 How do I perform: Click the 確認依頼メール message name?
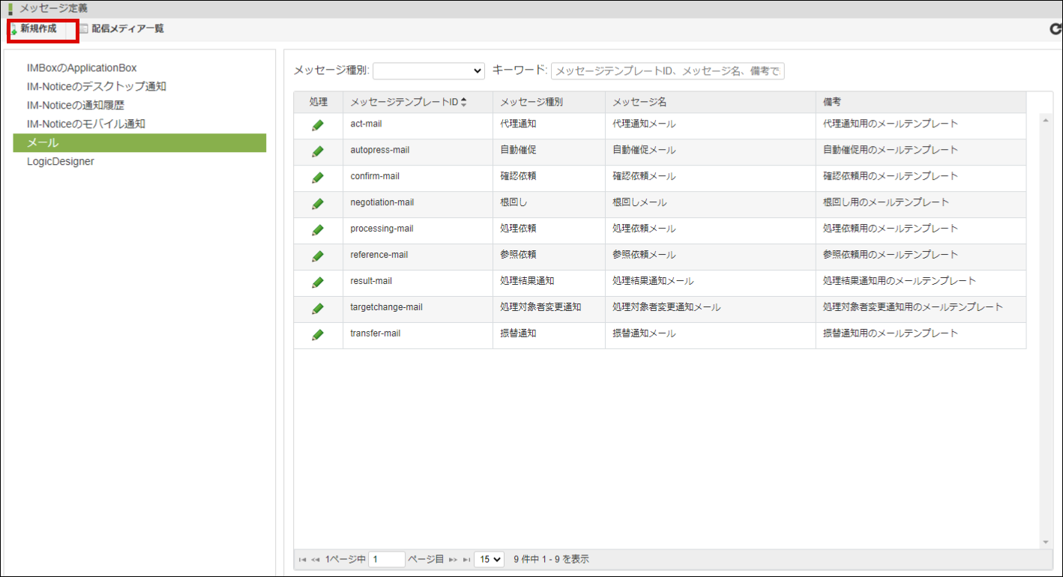click(644, 176)
